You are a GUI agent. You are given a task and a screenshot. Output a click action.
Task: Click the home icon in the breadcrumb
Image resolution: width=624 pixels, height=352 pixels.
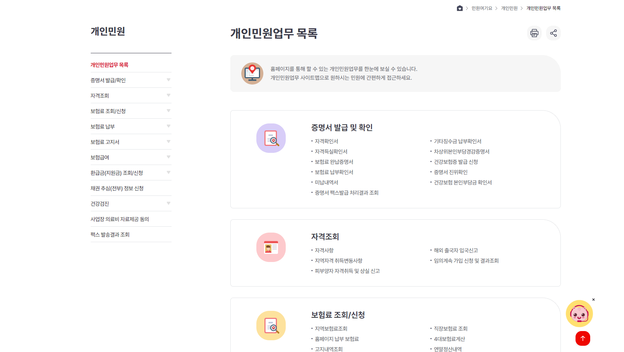(459, 8)
